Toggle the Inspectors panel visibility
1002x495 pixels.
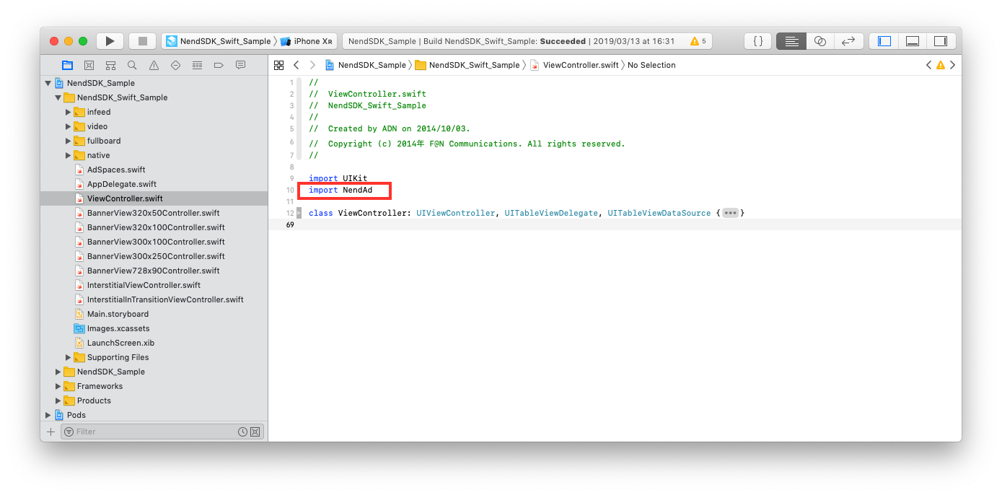940,41
